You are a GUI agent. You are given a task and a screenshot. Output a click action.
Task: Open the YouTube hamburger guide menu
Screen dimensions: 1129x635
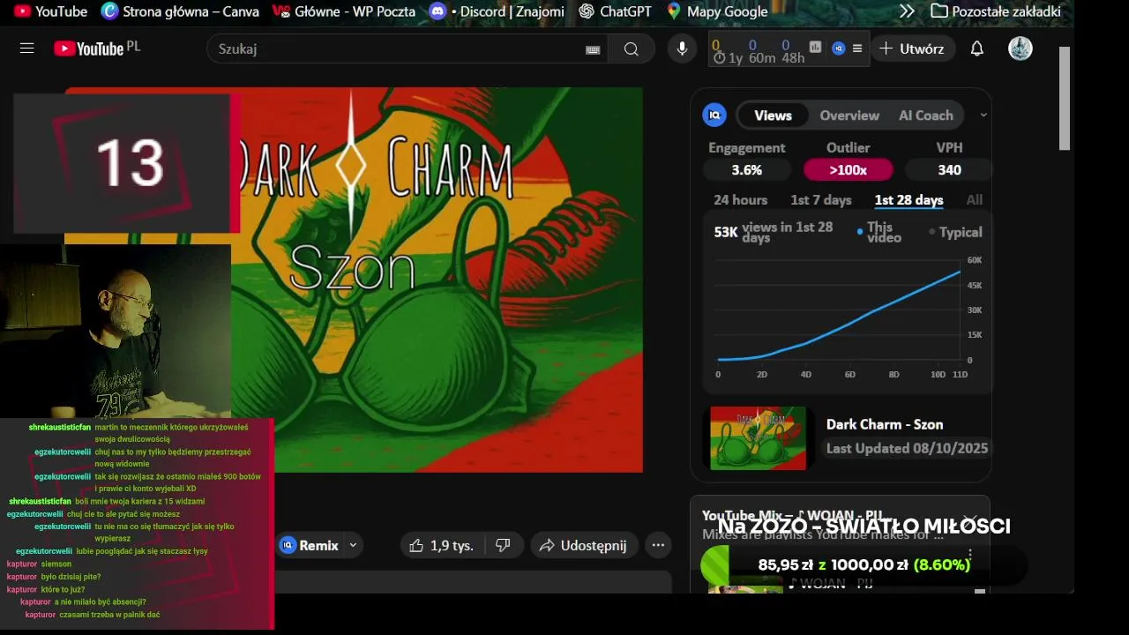[x=26, y=49]
